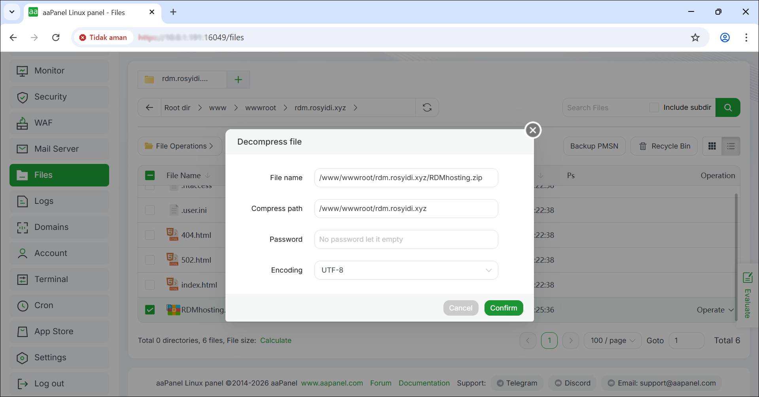Click the Calculate file size link
759x397 pixels.
(276, 341)
